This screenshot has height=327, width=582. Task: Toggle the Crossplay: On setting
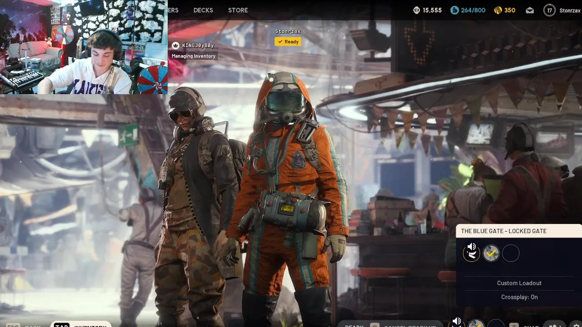[x=519, y=297]
